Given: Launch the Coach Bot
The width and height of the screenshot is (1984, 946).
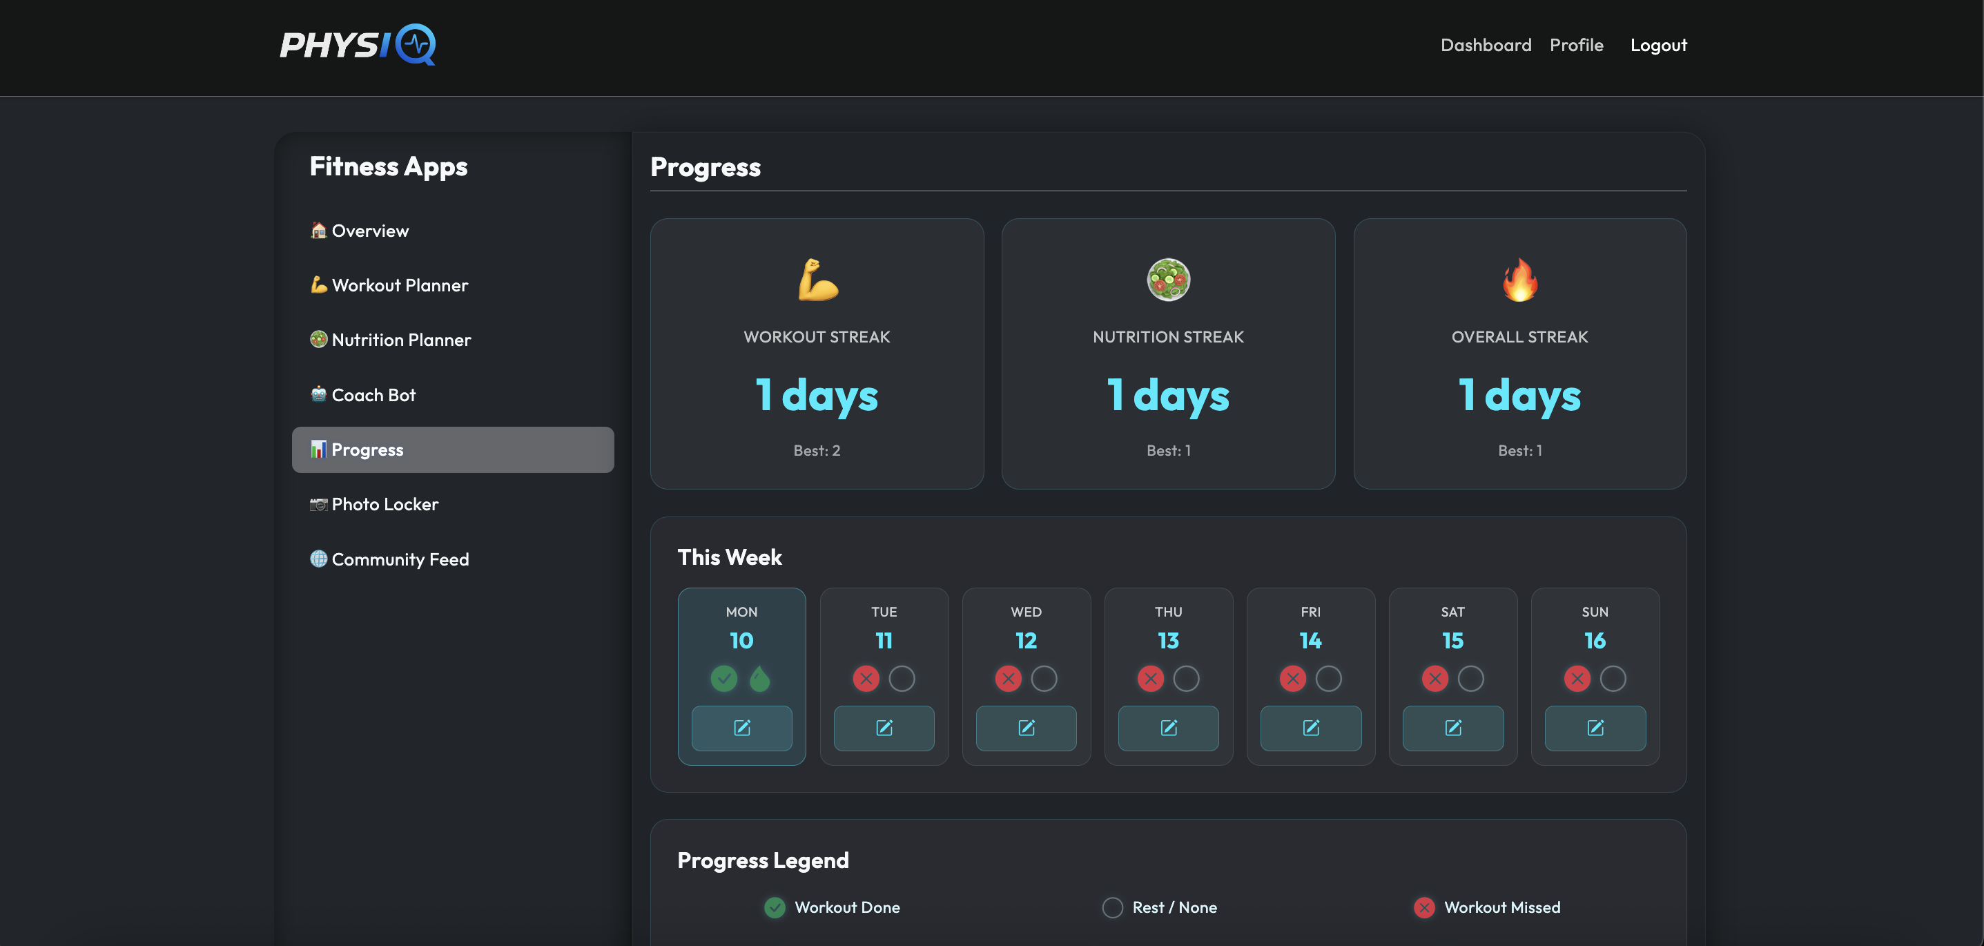Looking at the screenshot, I should tap(372, 394).
